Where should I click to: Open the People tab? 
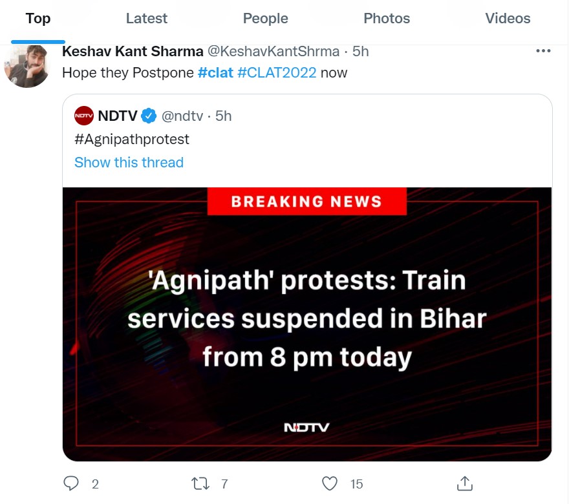coord(265,19)
